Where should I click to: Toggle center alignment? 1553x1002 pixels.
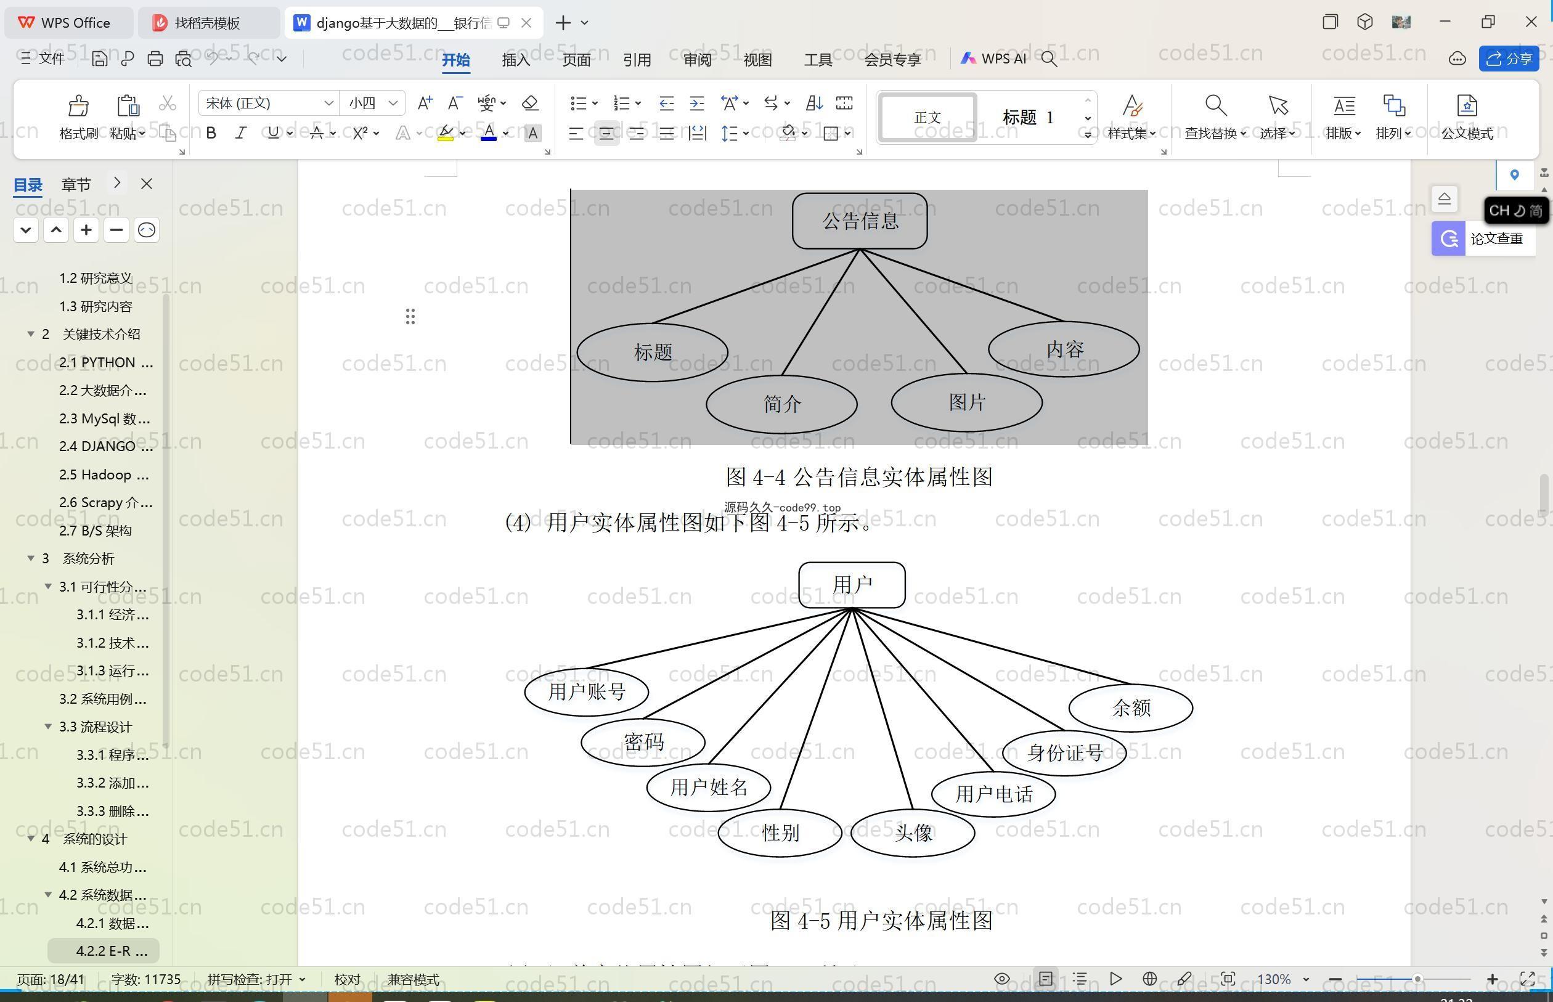(606, 133)
